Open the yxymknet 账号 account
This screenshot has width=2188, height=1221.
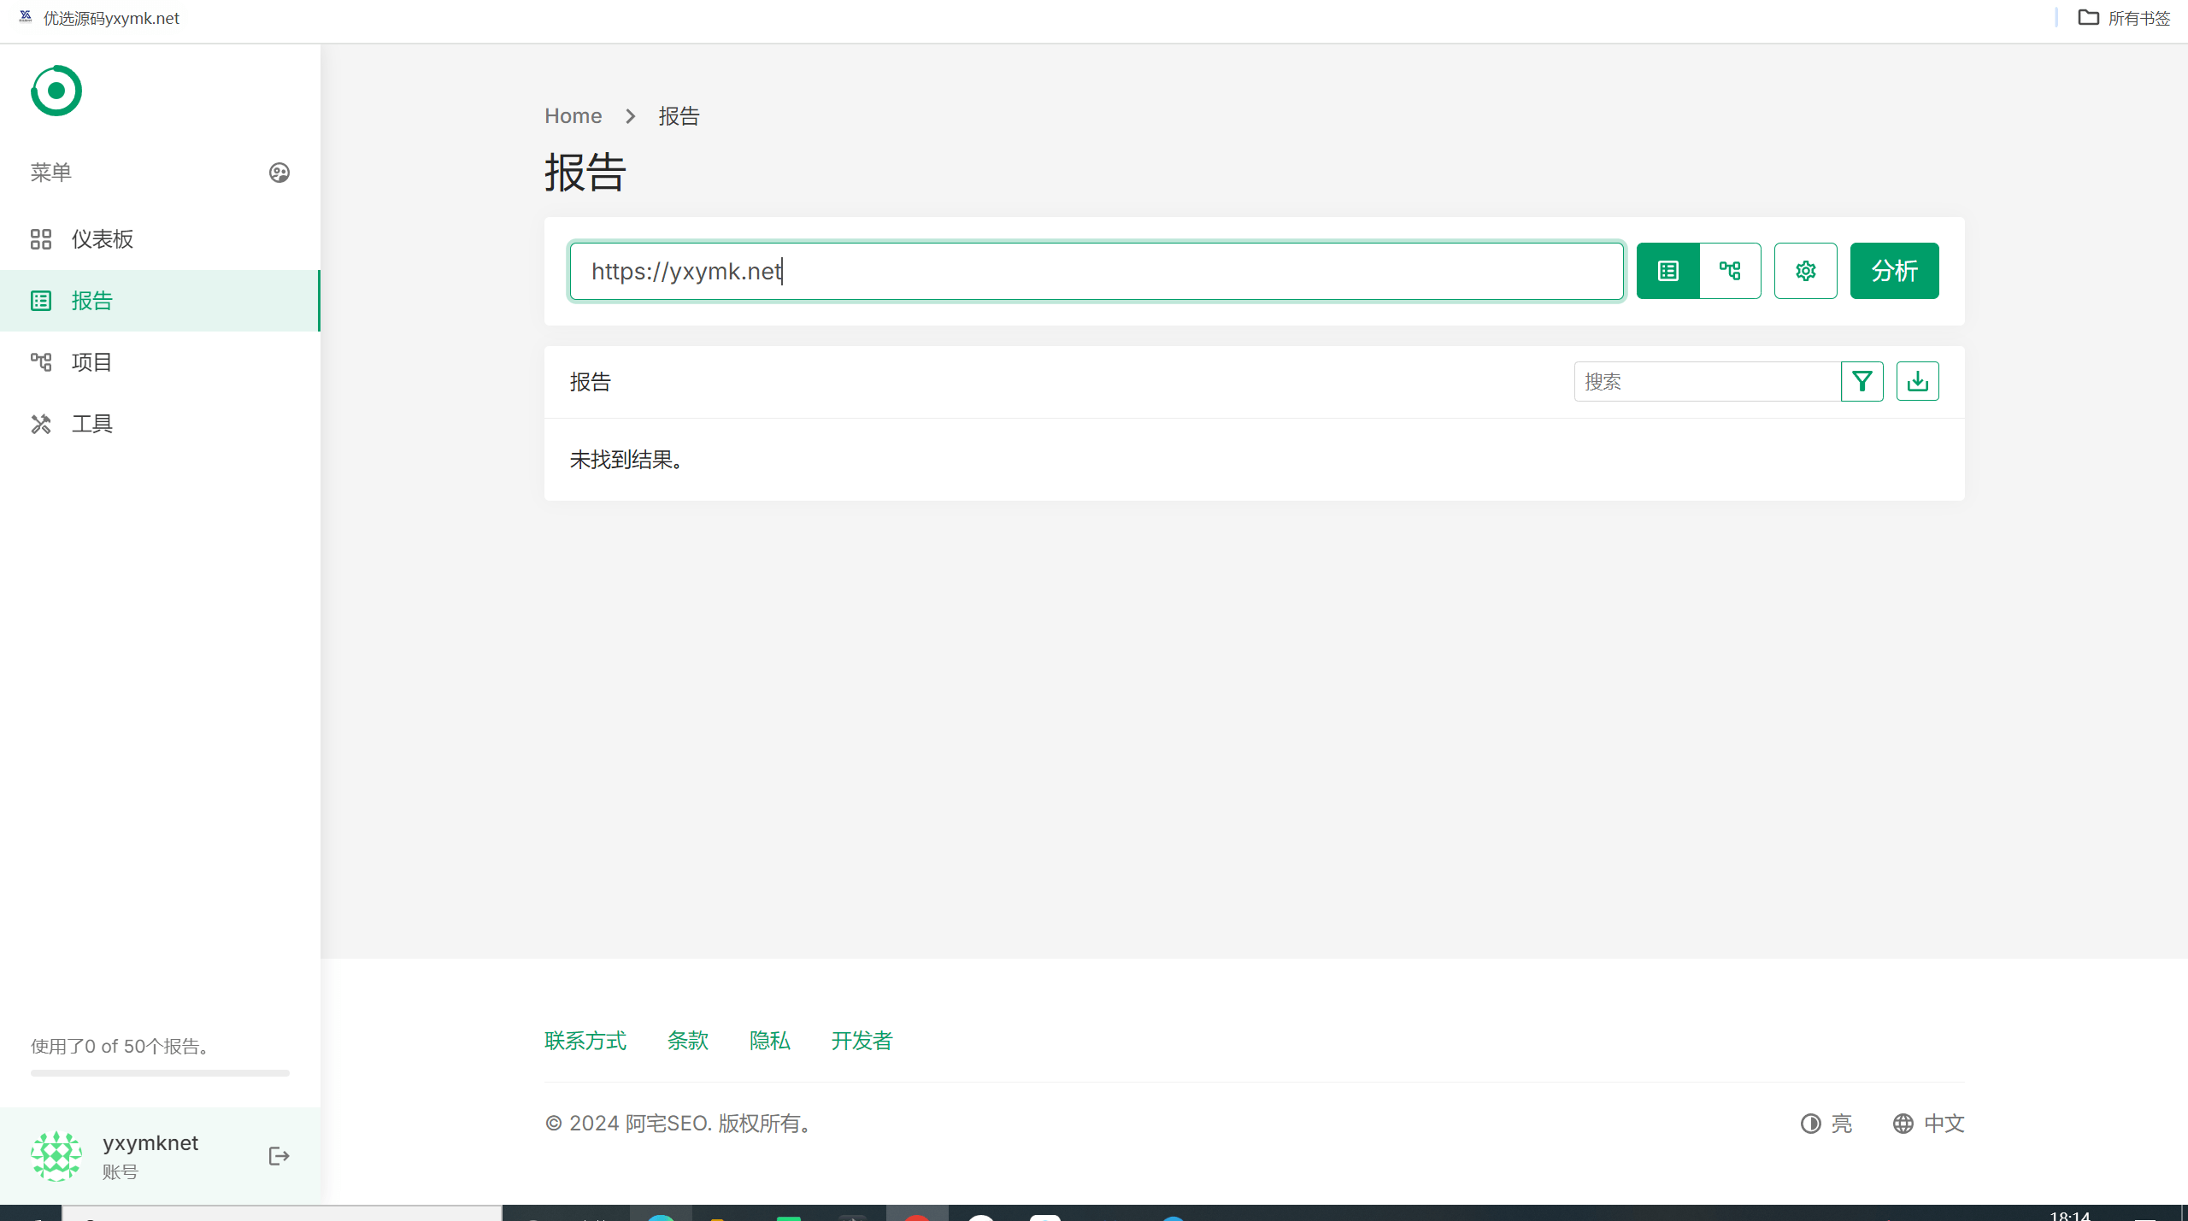(x=150, y=1156)
